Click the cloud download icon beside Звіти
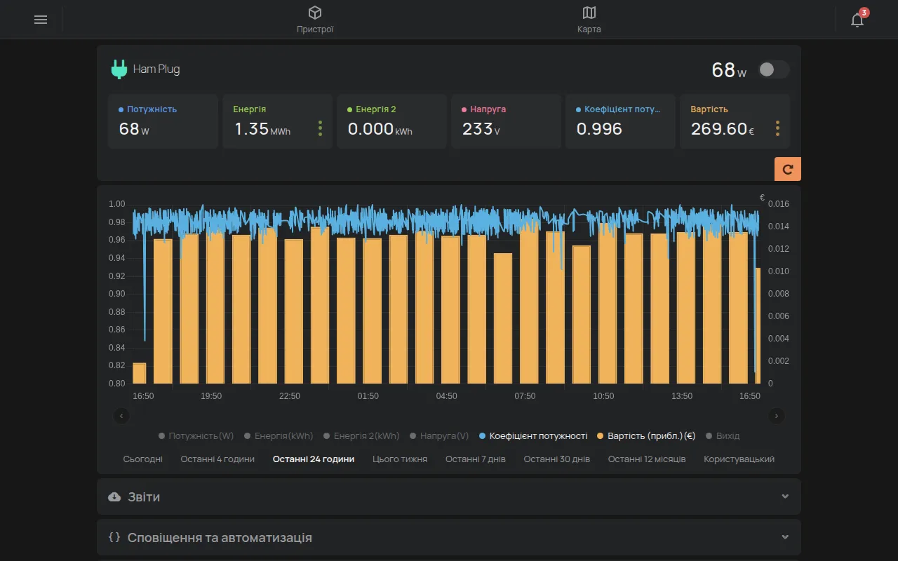 pos(114,496)
